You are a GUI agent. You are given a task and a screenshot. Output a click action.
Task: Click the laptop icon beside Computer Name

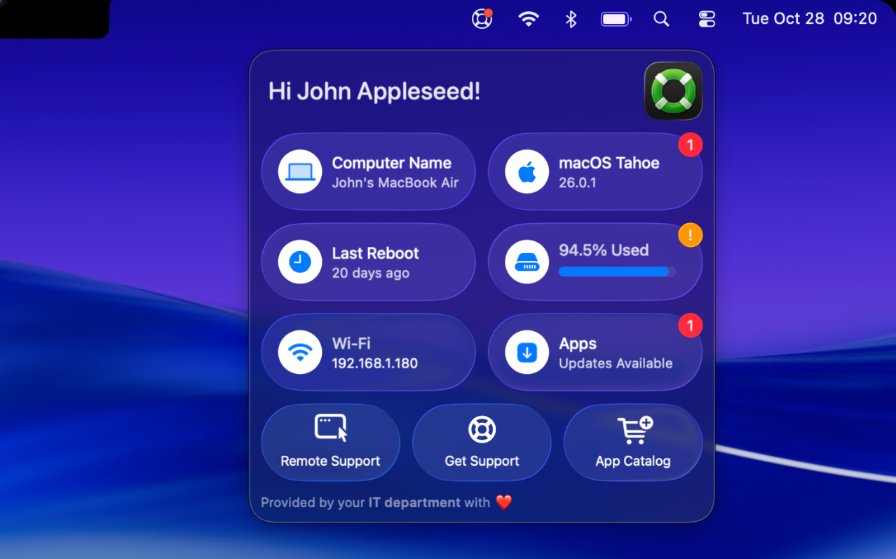click(300, 171)
